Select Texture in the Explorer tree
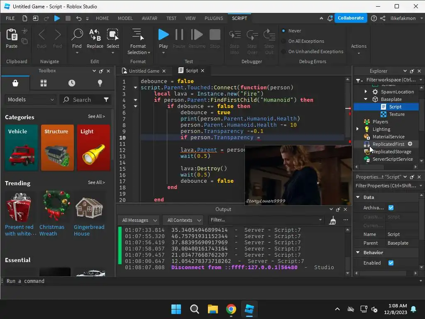 [x=397, y=114]
